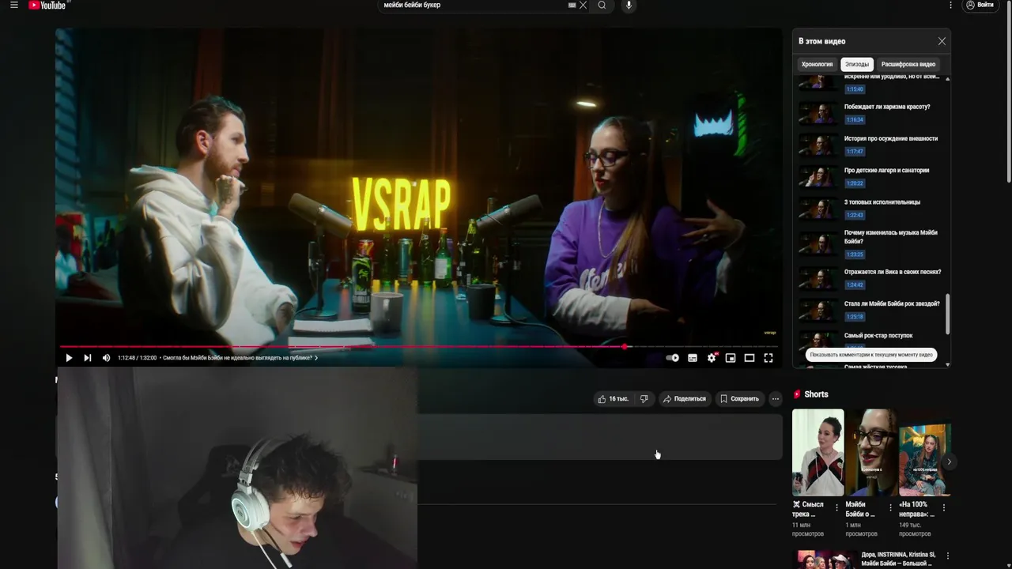This screenshot has height=569, width=1012.
Task: Open the «На 100% неправа» short thumbnail
Action: (x=924, y=452)
